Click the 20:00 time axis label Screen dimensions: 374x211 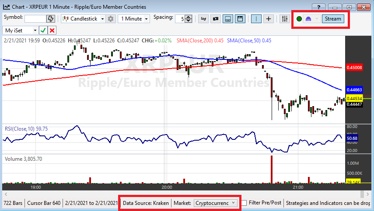[167, 187]
